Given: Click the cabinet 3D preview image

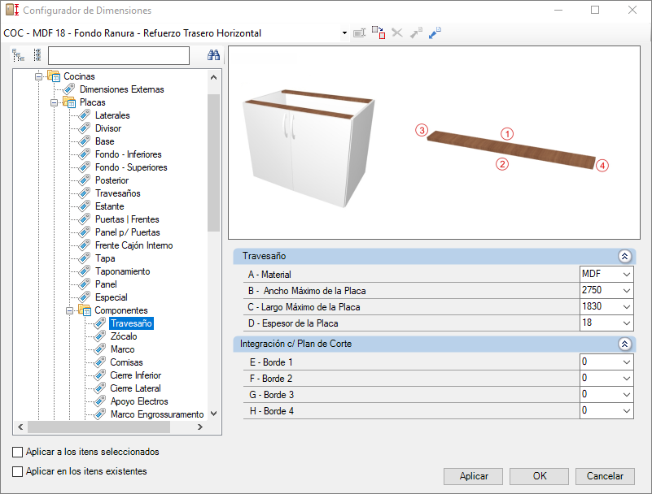Looking at the screenshot, I should point(310,149).
